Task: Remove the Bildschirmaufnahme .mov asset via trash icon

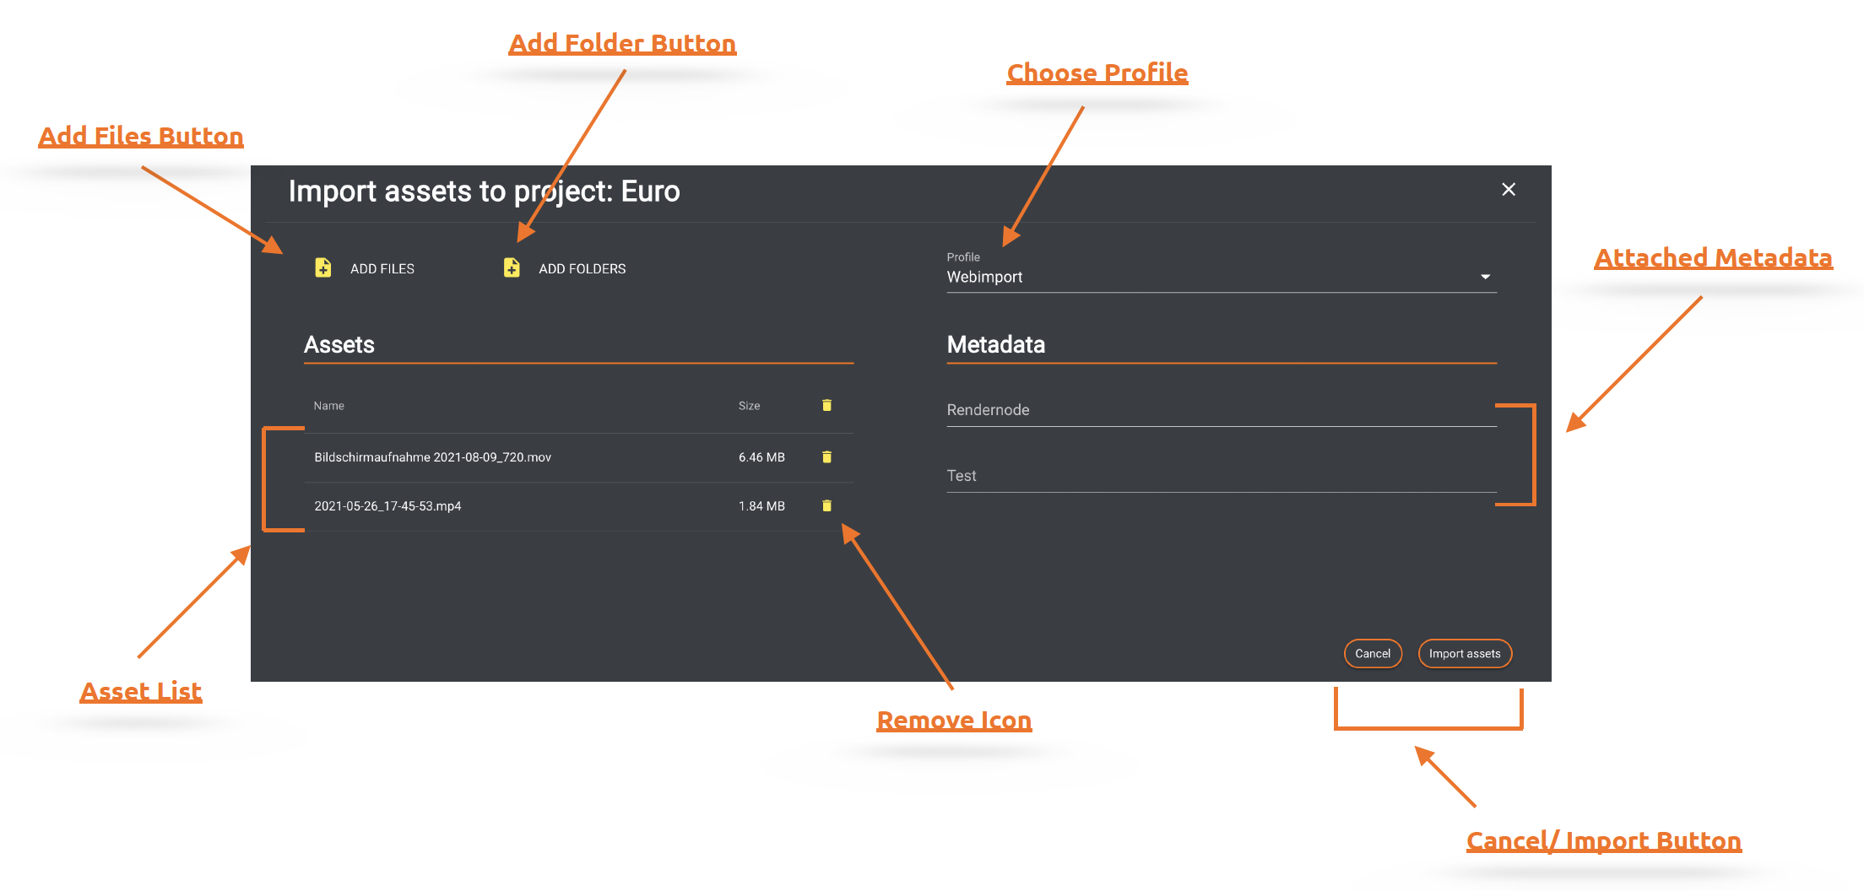Action: tap(826, 457)
